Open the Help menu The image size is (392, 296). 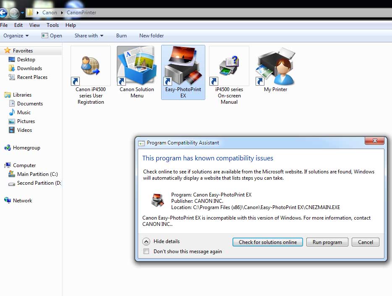pos(71,25)
